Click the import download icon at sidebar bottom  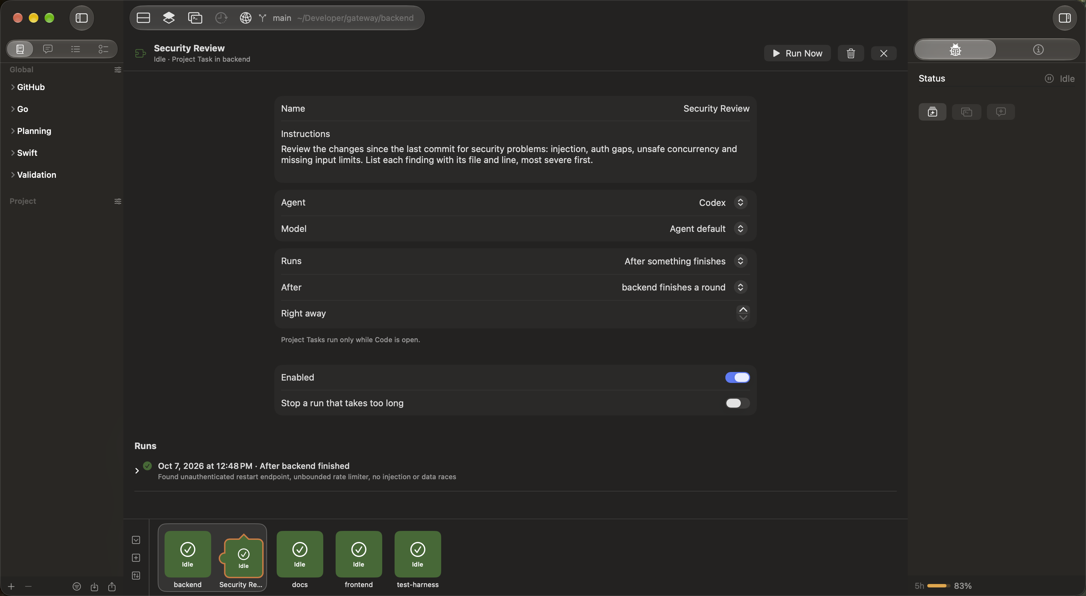tap(94, 586)
